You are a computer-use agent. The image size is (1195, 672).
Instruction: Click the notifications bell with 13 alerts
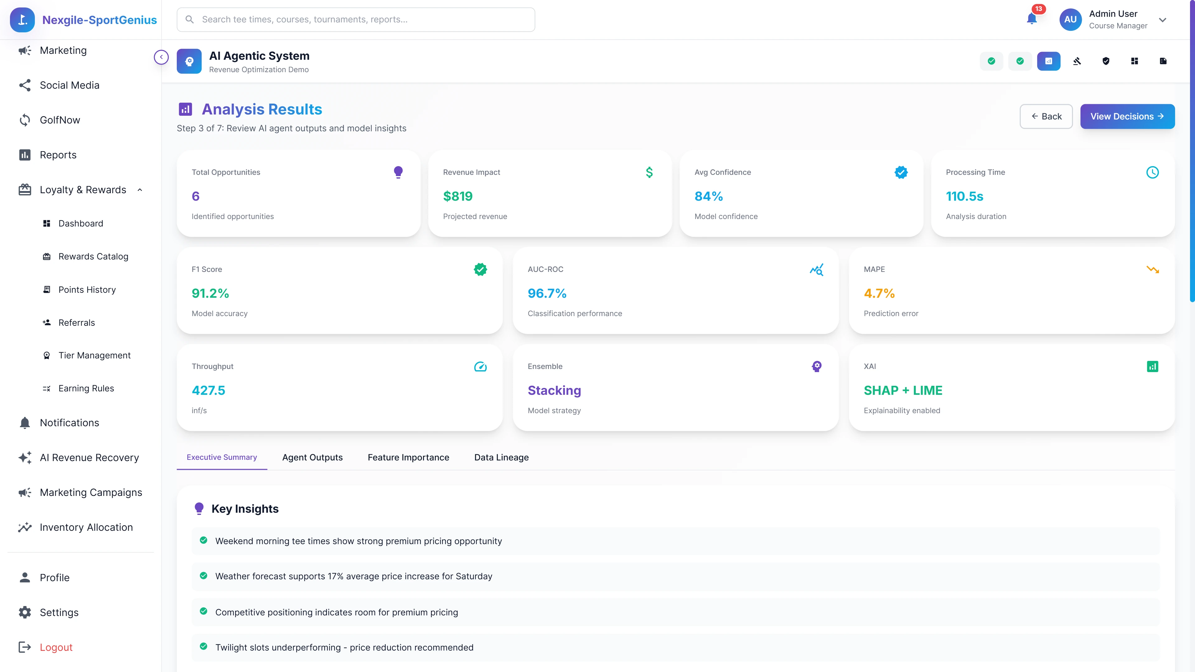(1032, 20)
